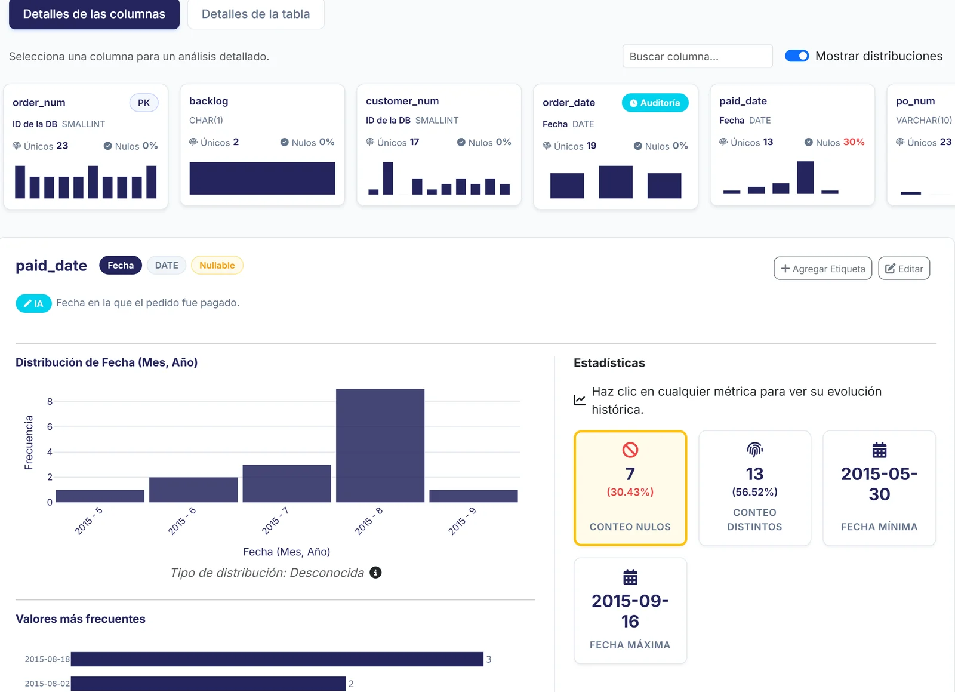Image resolution: width=955 pixels, height=692 pixels.
Task: Switch to Detalles de la tabla tab
Action: [255, 14]
